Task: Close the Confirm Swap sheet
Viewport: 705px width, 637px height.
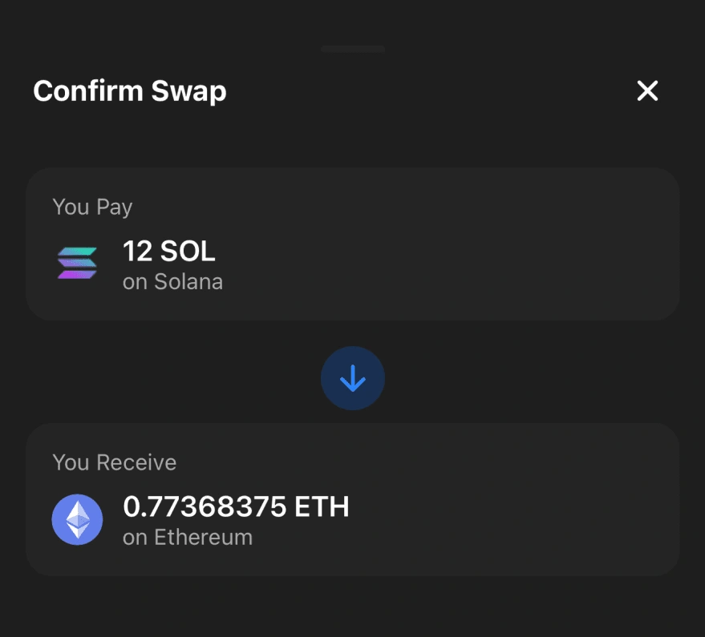Action: tap(647, 91)
